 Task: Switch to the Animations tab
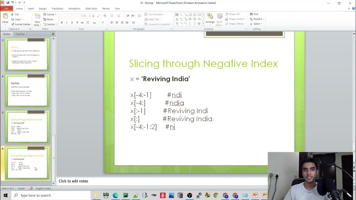74,9
